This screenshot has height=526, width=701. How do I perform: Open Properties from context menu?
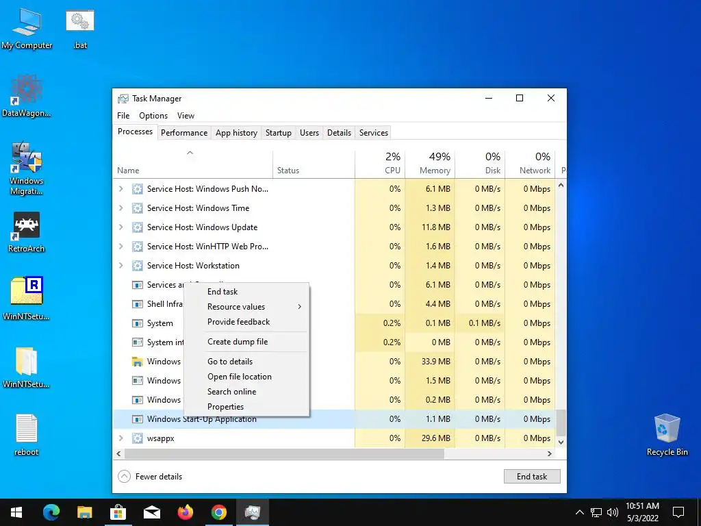pos(246,407)
